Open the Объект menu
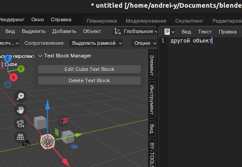Image resolution: width=242 pixels, height=167 pixels. point(92,32)
